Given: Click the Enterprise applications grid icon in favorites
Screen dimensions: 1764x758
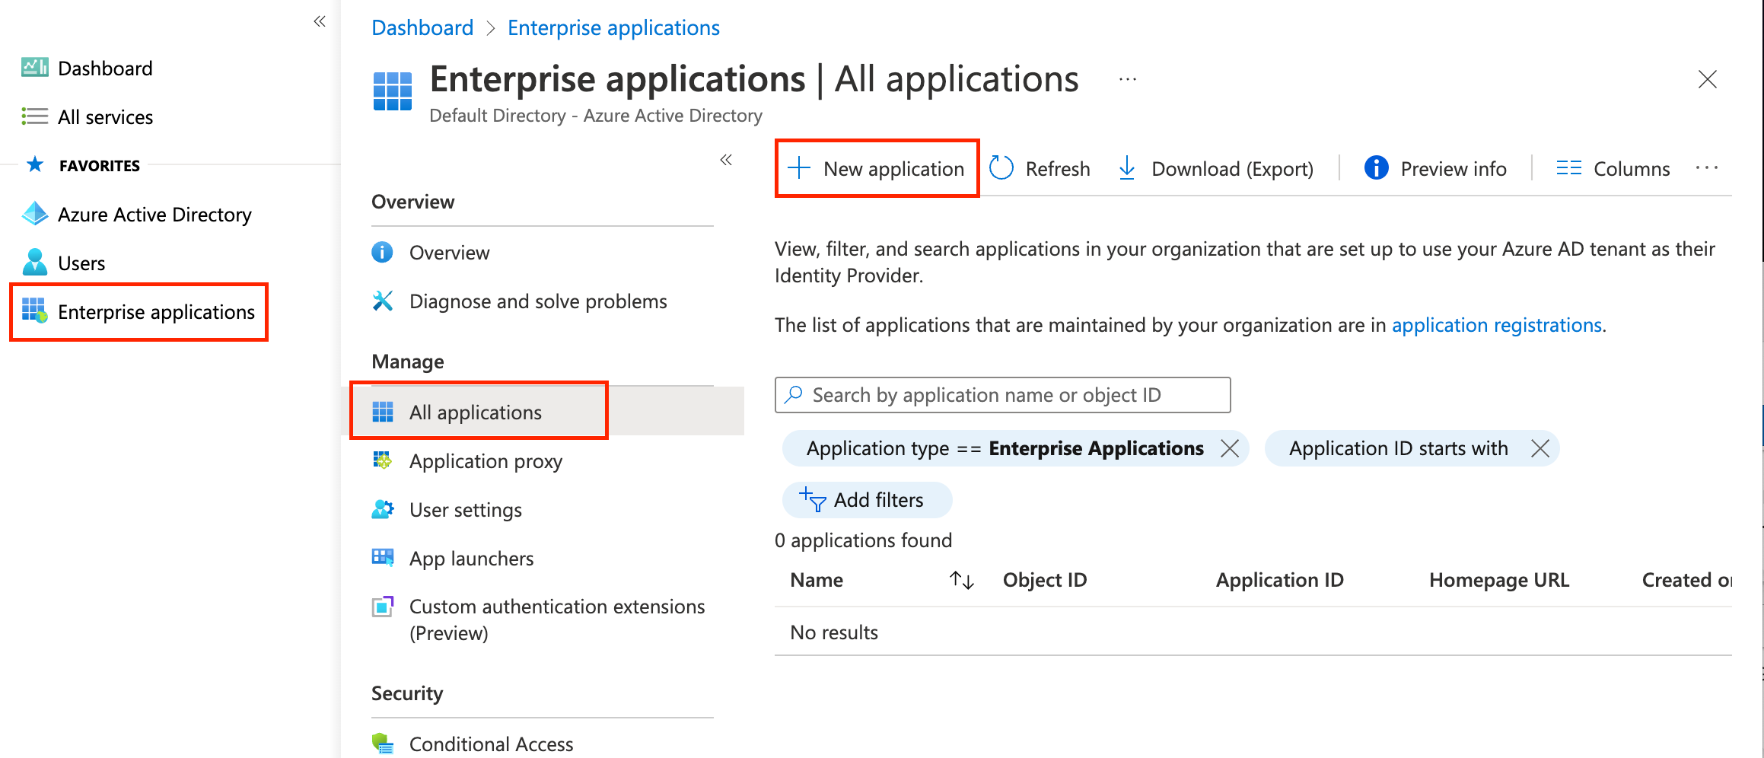Looking at the screenshot, I should 35,311.
